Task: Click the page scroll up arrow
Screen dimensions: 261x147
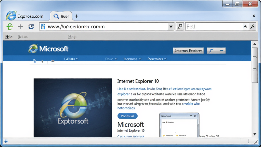Action: [255, 44]
